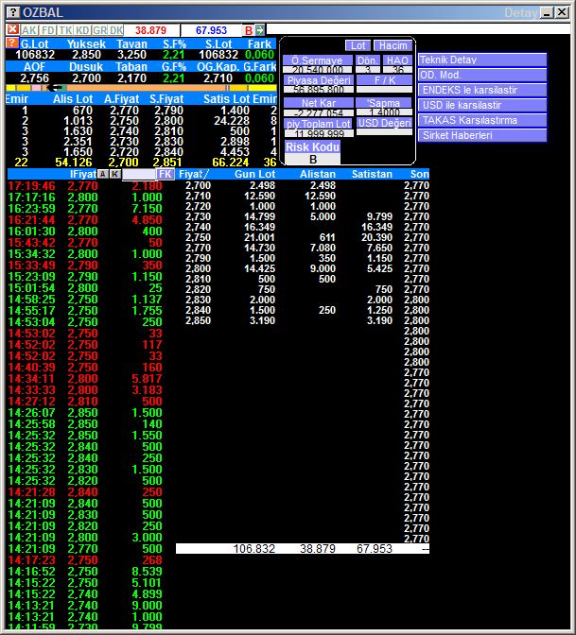Select the TK toolbar button
The image size is (576, 635).
pyautogui.click(x=65, y=30)
